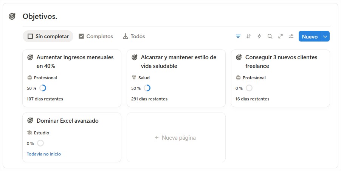The image size is (341, 171).
Task: Click the 291 dias restantes text
Action: (x=149, y=99)
